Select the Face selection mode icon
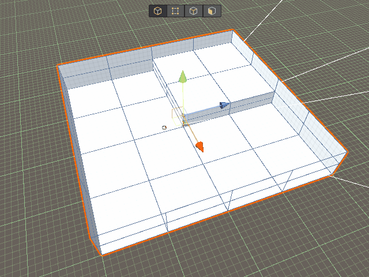Screen dimensions: 369x277 212,11
